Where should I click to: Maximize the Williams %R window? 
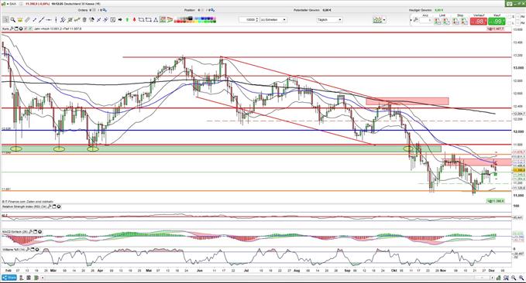click(x=33, y=250)
